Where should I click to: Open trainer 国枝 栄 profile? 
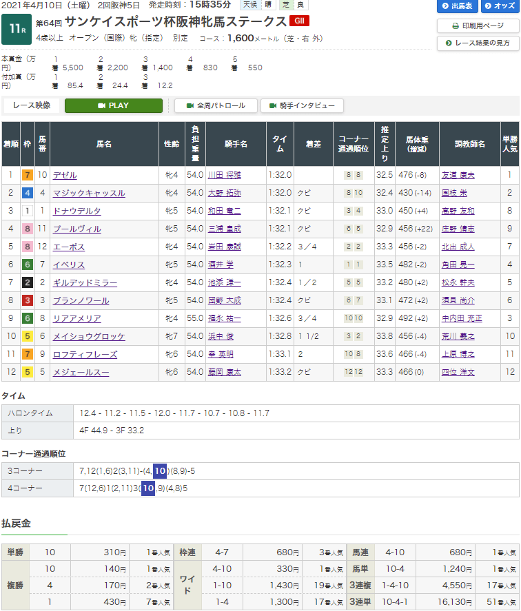(454, 194)
